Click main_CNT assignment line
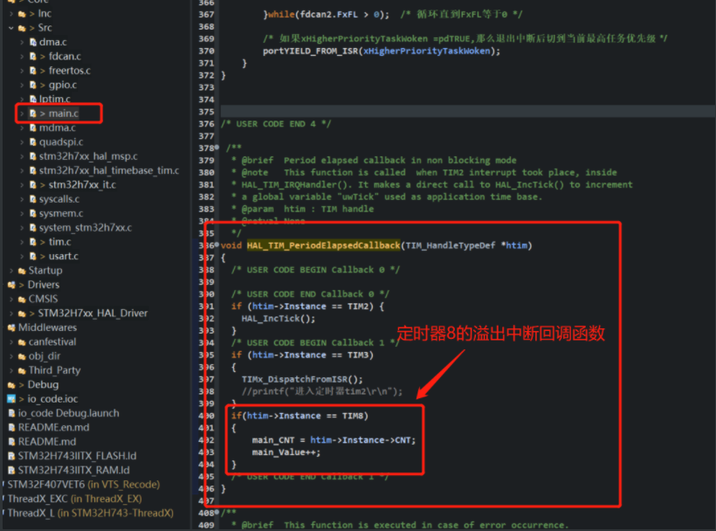Viewport: 716px width, 531px height. click(x=334, y=440)
